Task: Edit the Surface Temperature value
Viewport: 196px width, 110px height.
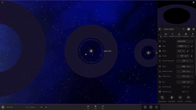Action: (x=185, y=61)
